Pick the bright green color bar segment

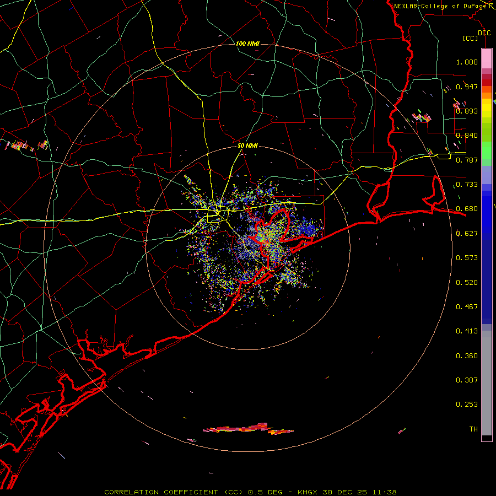click(487, 150)
